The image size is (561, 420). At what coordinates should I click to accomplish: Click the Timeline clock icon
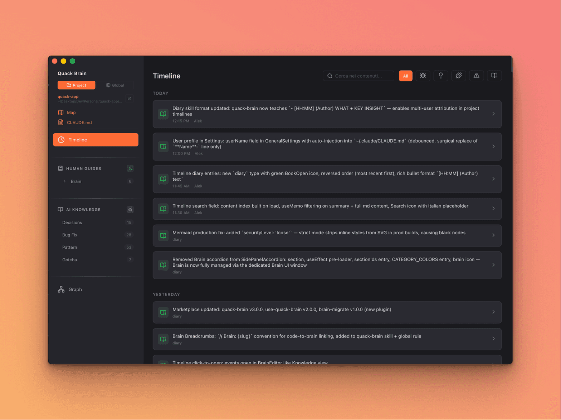[61, 140]
